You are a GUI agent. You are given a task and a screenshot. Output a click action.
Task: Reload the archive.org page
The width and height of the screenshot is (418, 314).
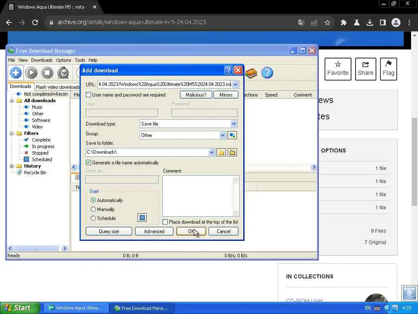[35, 22]
